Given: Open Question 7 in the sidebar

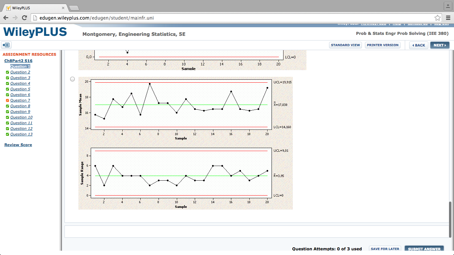Looking at the screenshot, I should (x=20, y=100).
